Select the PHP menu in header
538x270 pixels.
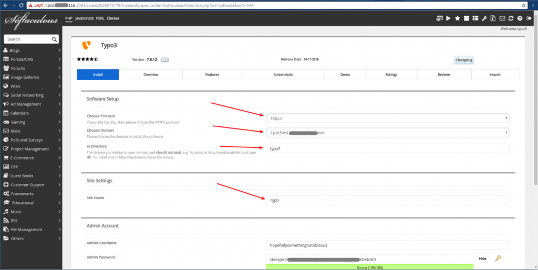tap(69, 18)
